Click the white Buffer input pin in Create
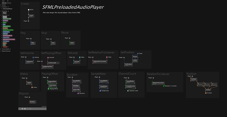 pyautogui.click(x=29, y=10)
